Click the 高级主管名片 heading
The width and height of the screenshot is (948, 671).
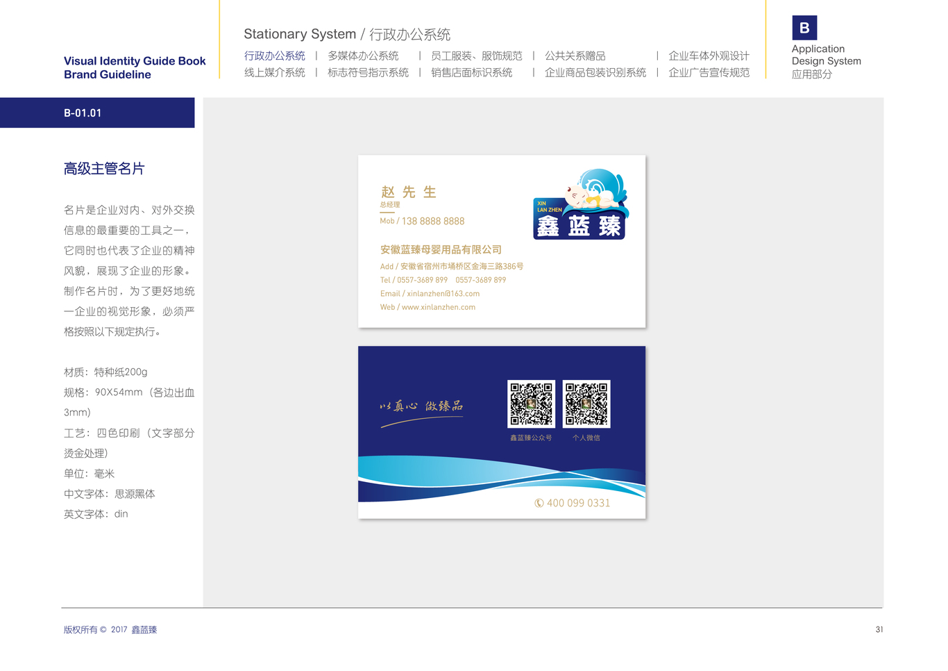[104, 169]
